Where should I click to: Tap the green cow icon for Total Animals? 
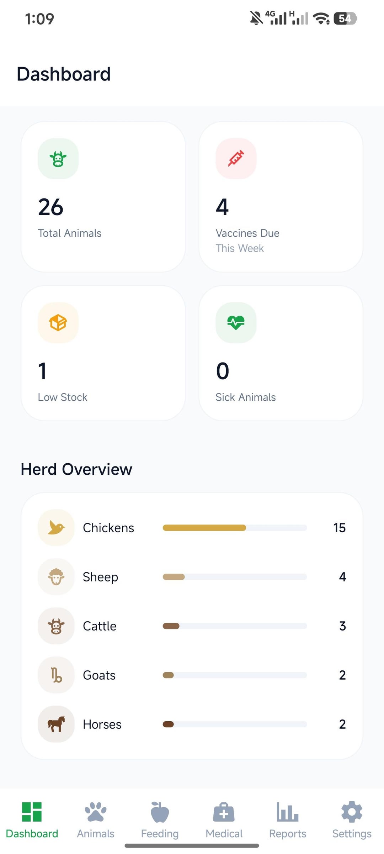pos(58,159)
